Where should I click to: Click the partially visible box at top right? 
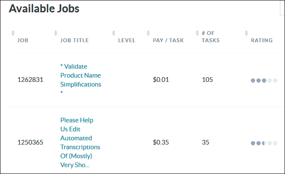(282, 7)
